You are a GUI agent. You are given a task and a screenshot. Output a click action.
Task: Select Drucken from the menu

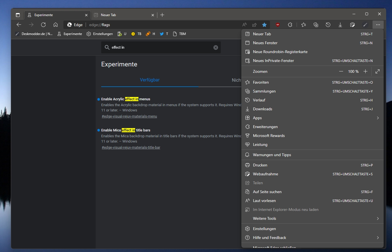coord(312,165)
